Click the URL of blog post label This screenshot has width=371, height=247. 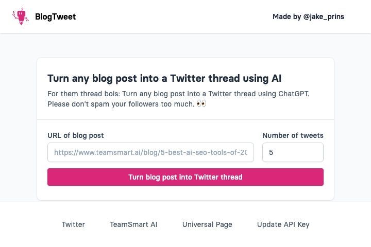click(x=75, y=135)
